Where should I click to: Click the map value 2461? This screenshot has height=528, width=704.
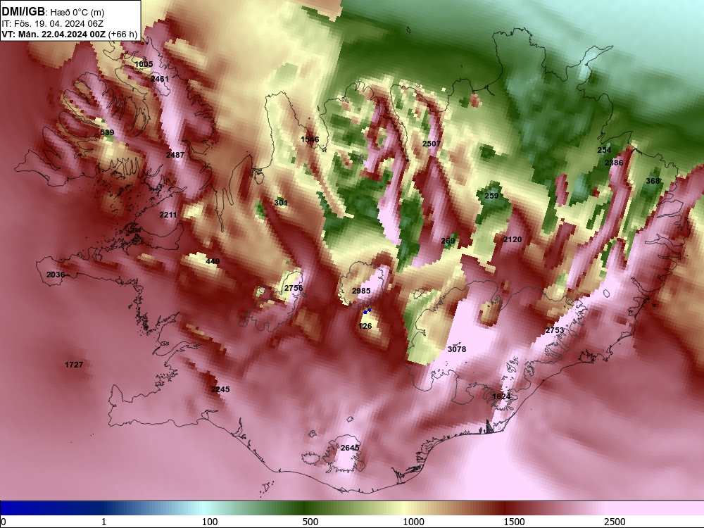point(160,79)
